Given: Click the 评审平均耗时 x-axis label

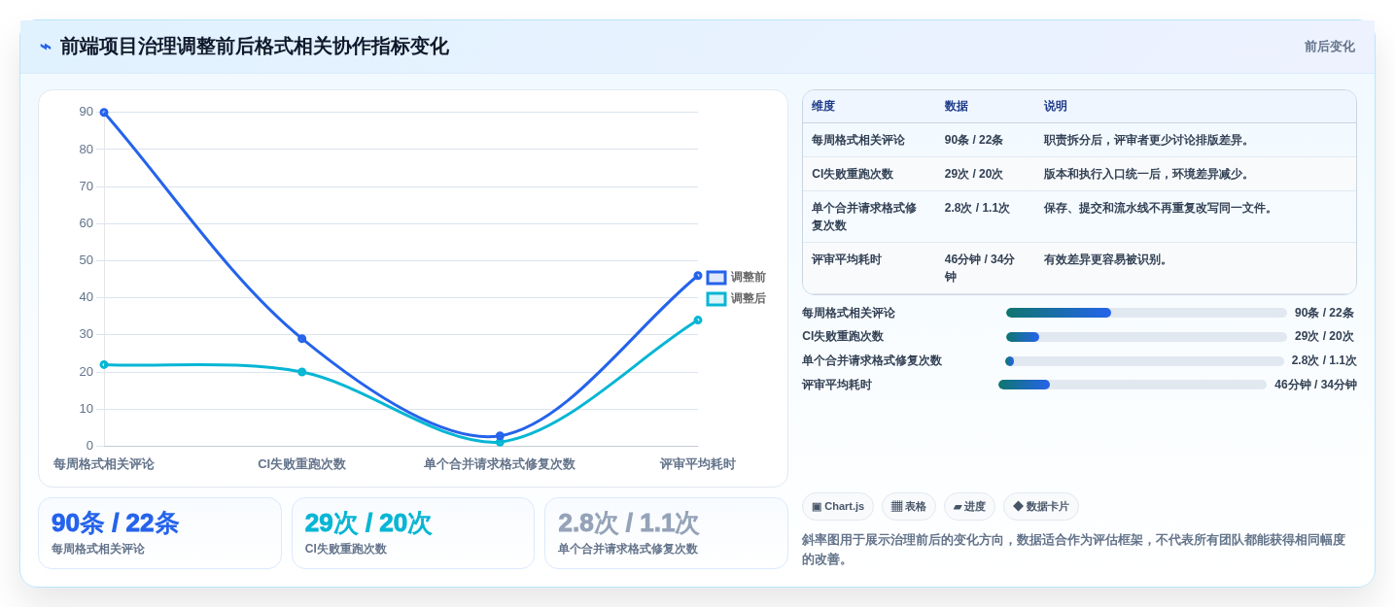Looking at the screenshot, I should [698, 464].
